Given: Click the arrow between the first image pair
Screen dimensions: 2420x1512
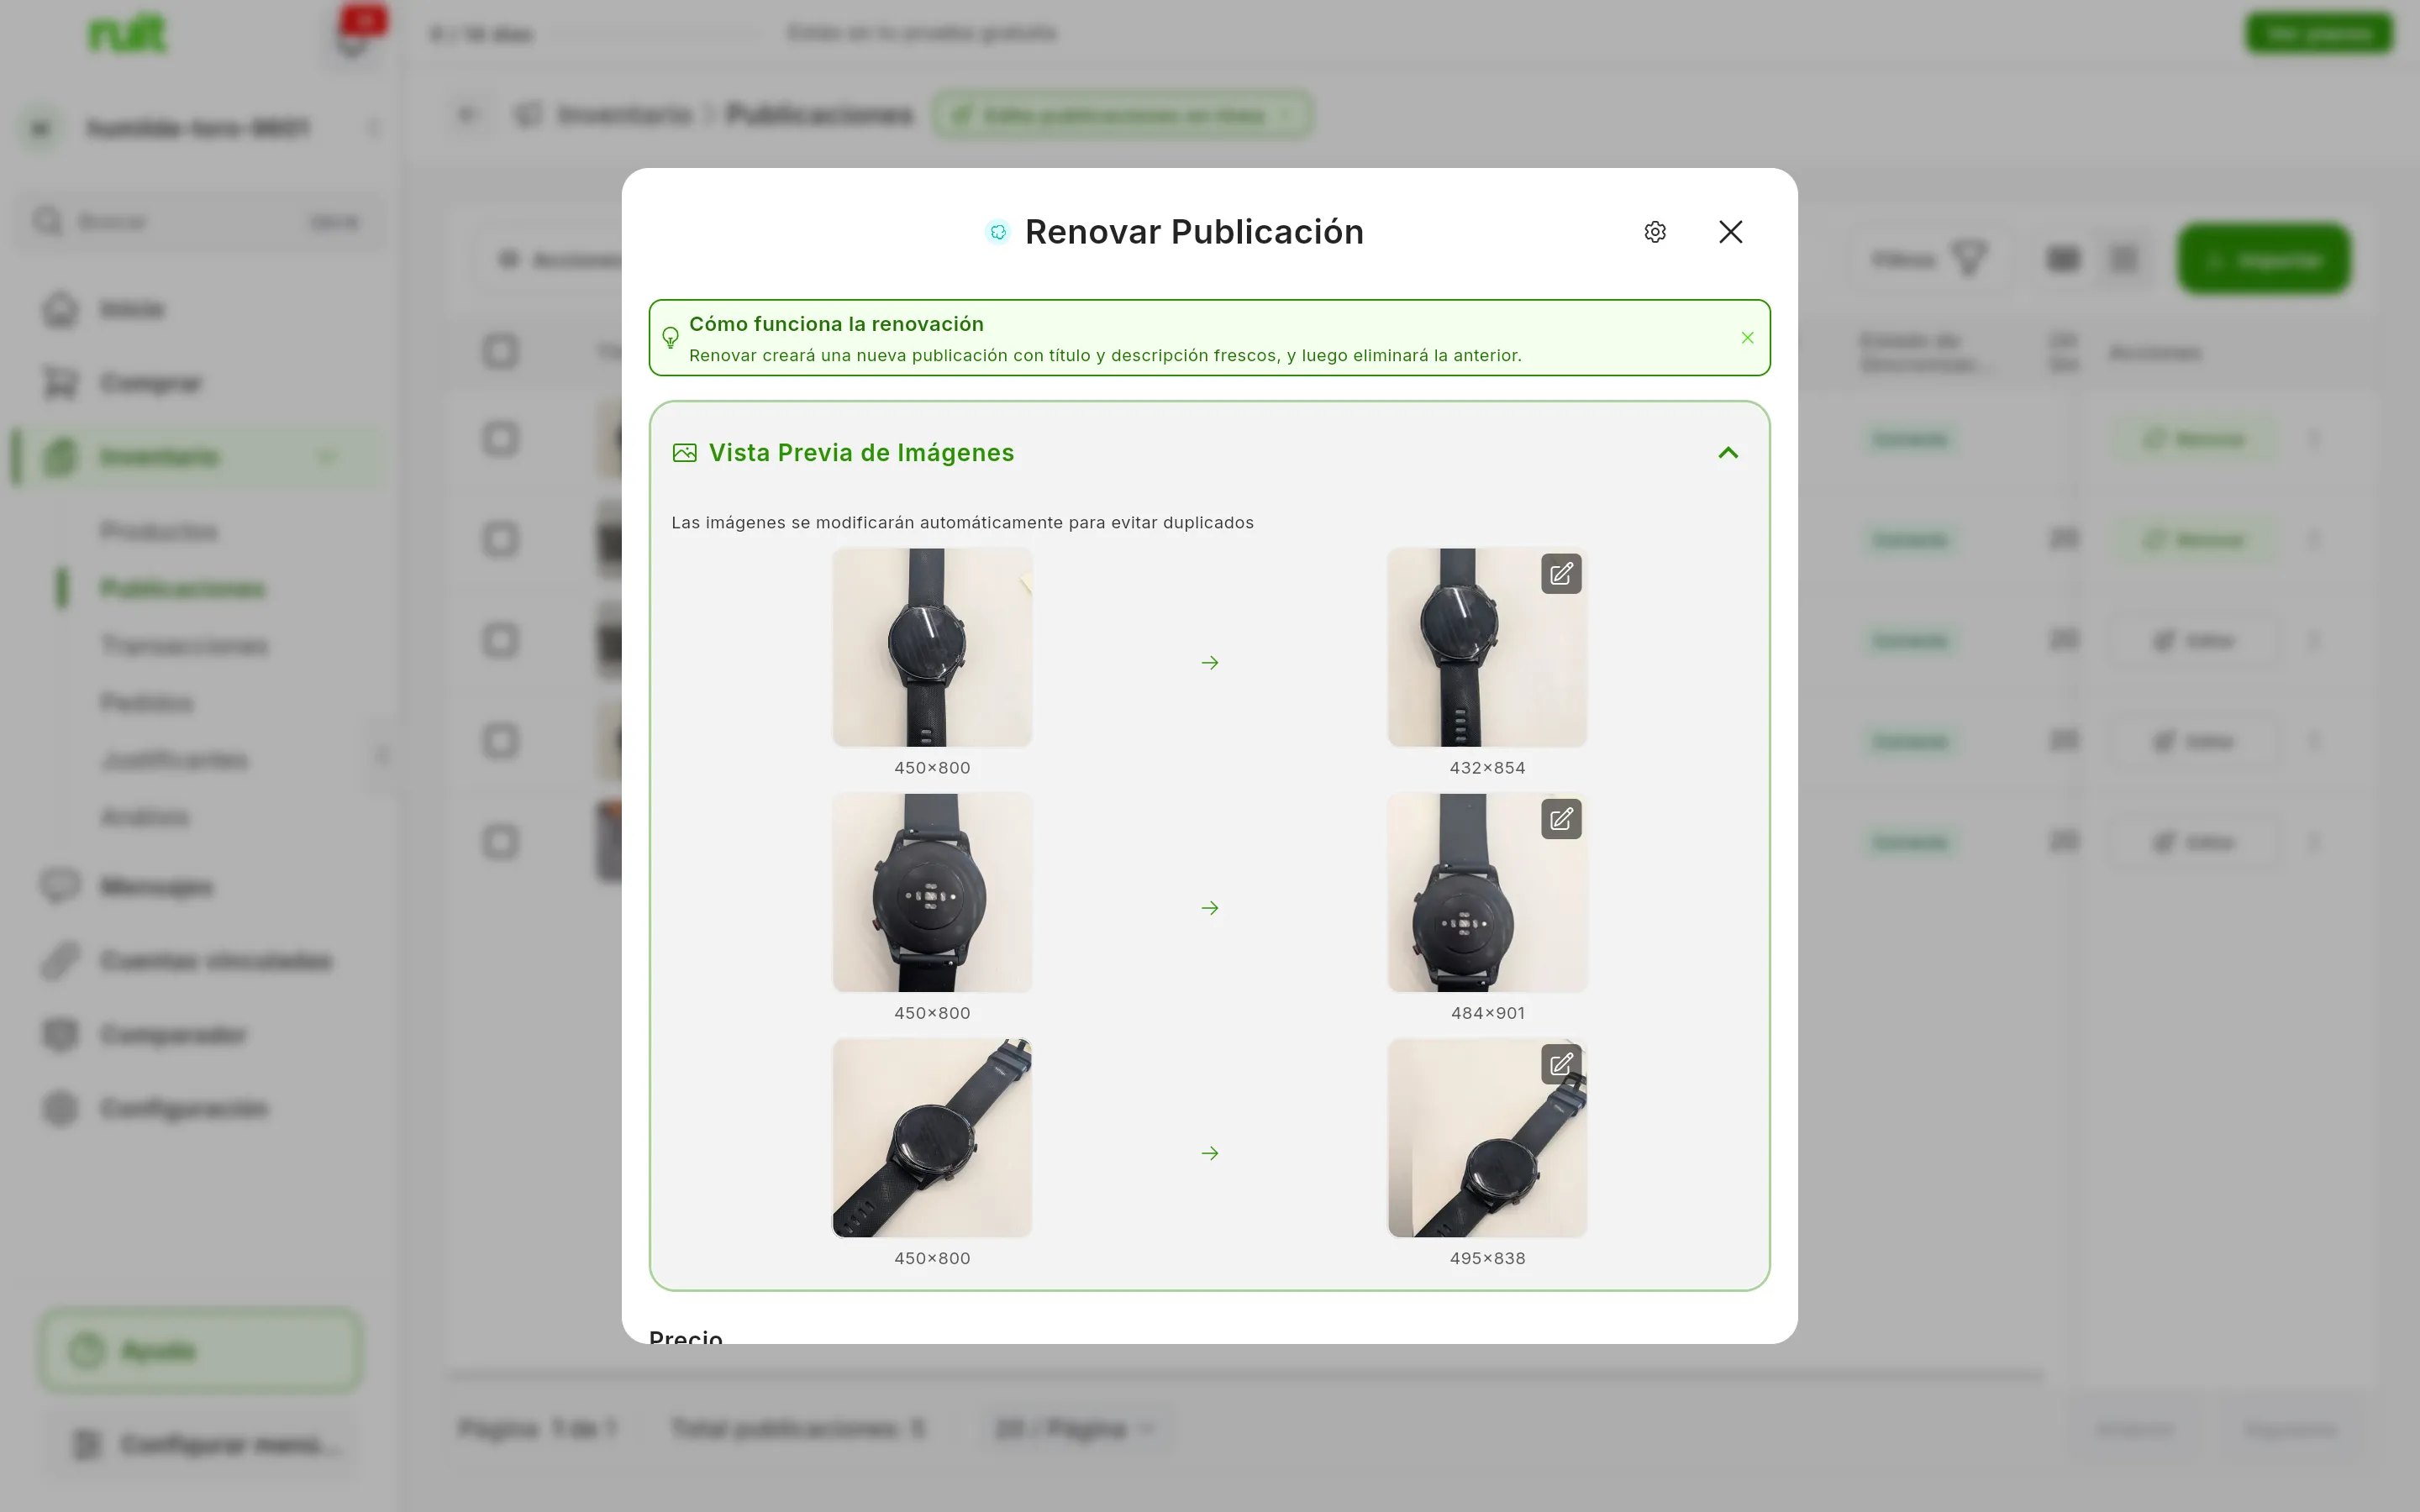Looking at the screenshot, I should [x=1210, y=663].
